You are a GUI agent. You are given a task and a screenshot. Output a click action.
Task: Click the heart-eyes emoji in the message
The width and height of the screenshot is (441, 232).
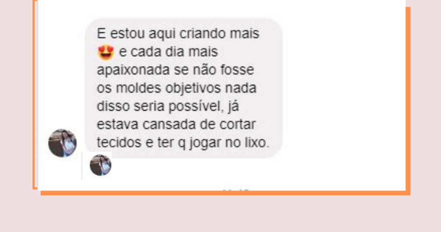(x=106, y=52)
